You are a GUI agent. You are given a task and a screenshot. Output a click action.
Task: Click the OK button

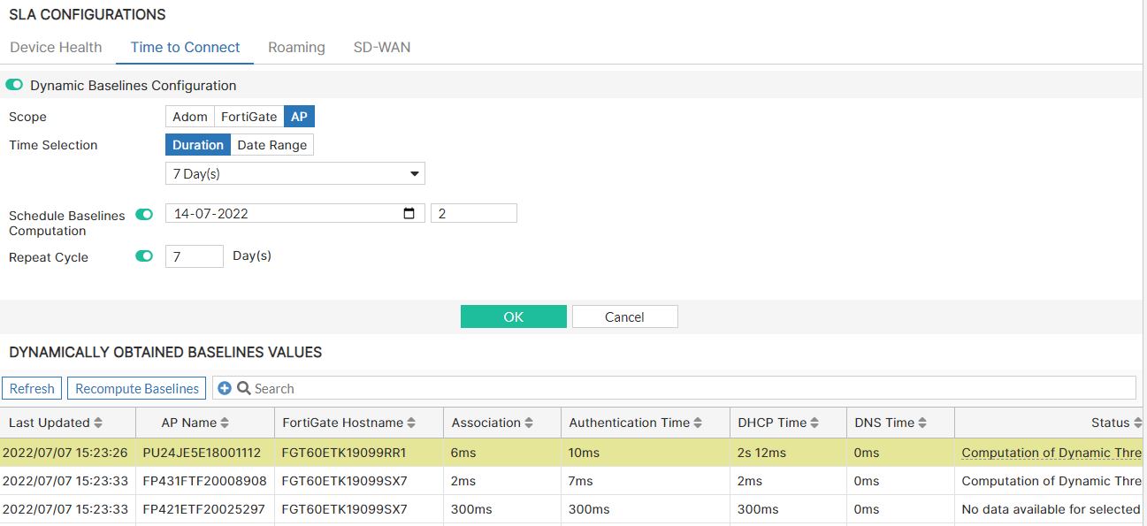[x=514, y=316]
